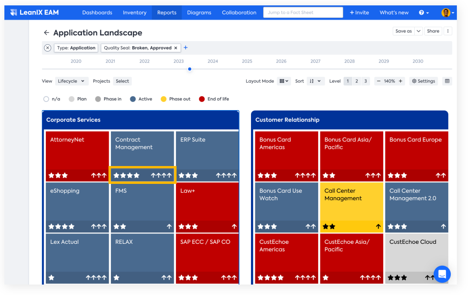The width and height of the screenshot is (469, 295).
Task: Edit the Type: Application filter
Action: pos(76,48)
